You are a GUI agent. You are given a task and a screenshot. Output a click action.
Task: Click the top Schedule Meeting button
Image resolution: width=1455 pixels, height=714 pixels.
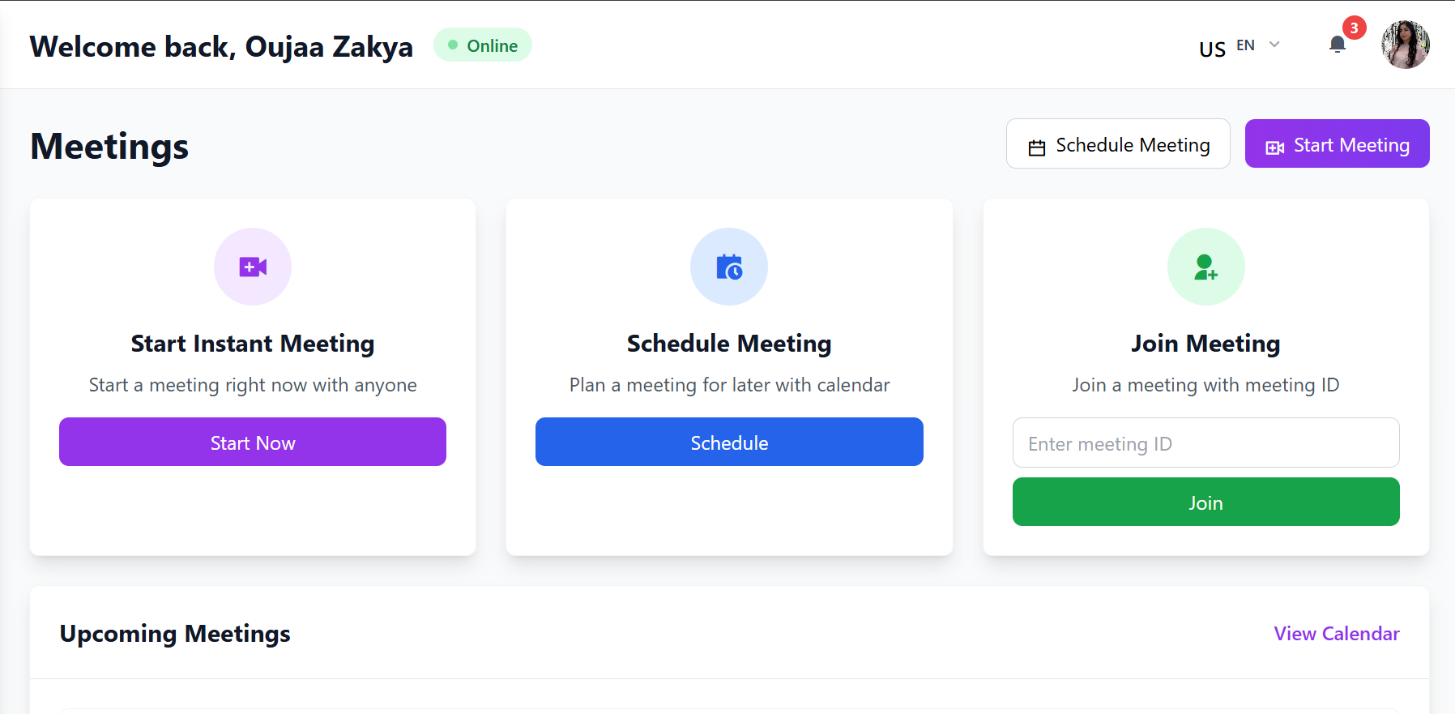[1118, 144]
